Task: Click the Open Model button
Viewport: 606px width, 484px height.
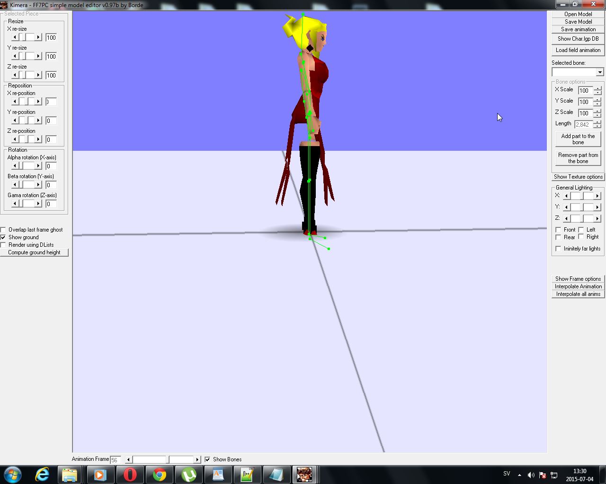Action: tap(578, 14)
